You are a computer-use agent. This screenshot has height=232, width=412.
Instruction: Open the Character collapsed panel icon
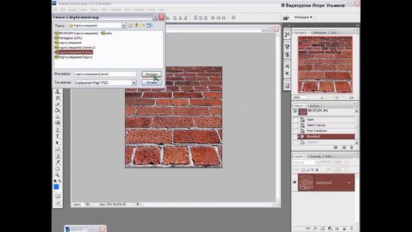[x=287, y=66]
